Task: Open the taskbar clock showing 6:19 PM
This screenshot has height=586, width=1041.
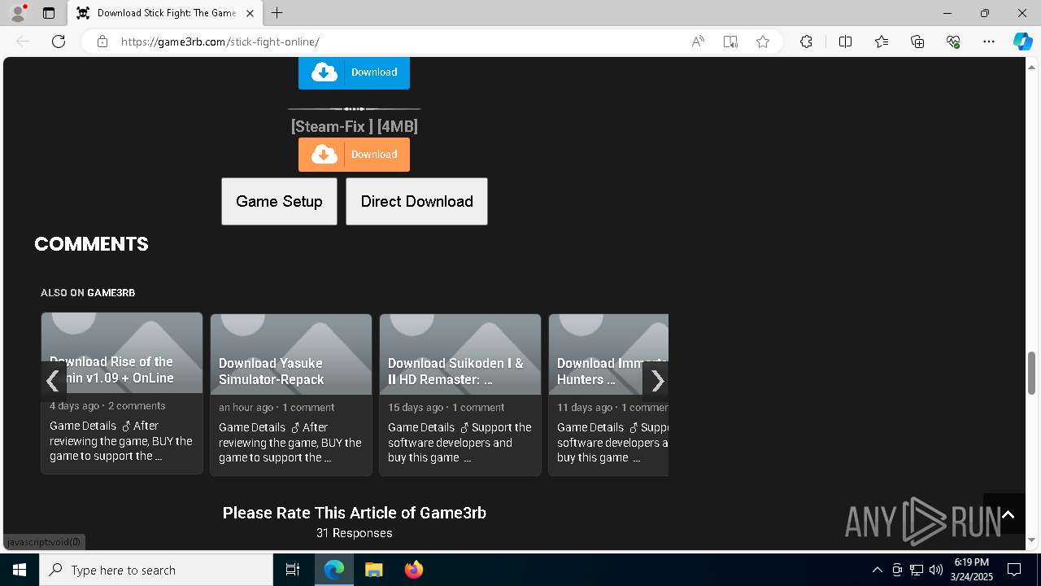Action: pos(972,570)
